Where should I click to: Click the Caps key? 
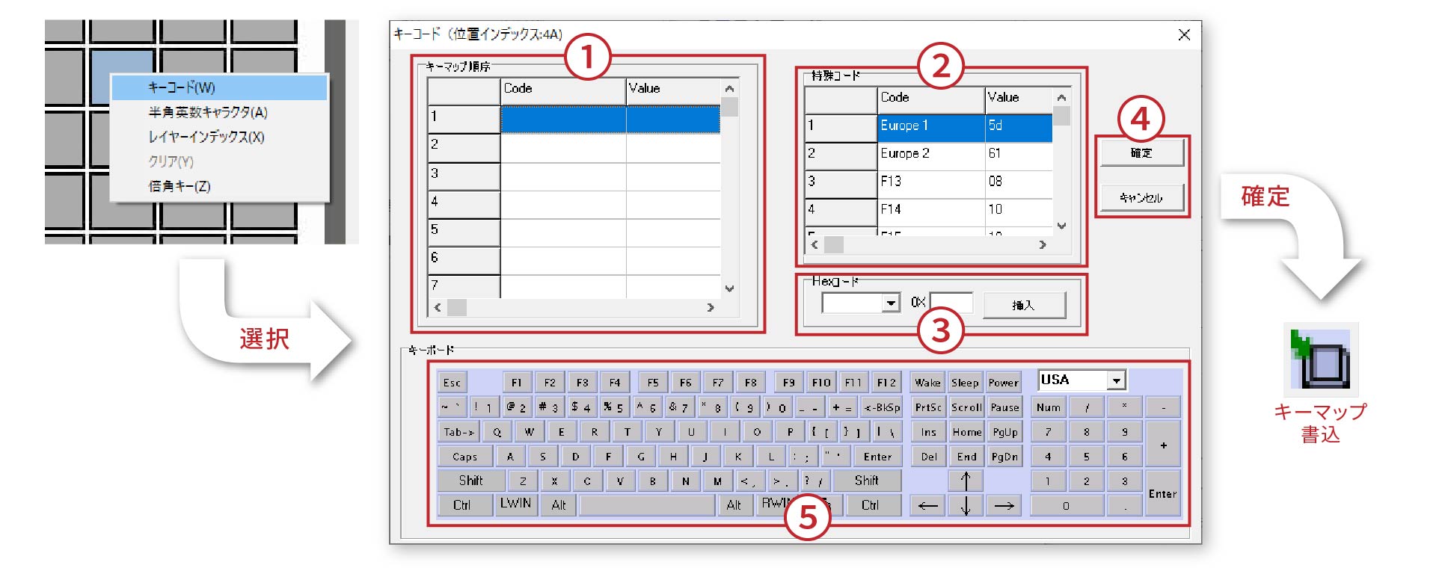point(464,457)
